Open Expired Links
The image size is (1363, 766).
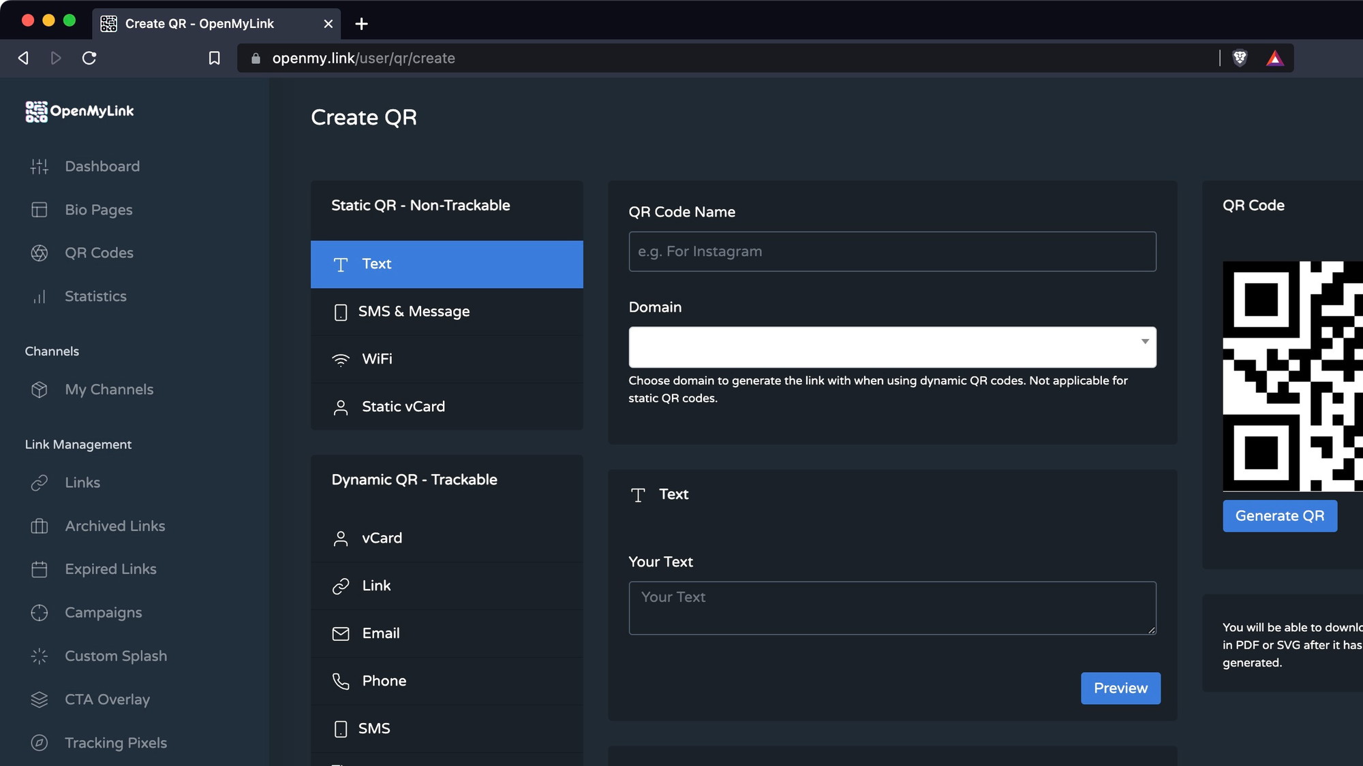(111, 569)
